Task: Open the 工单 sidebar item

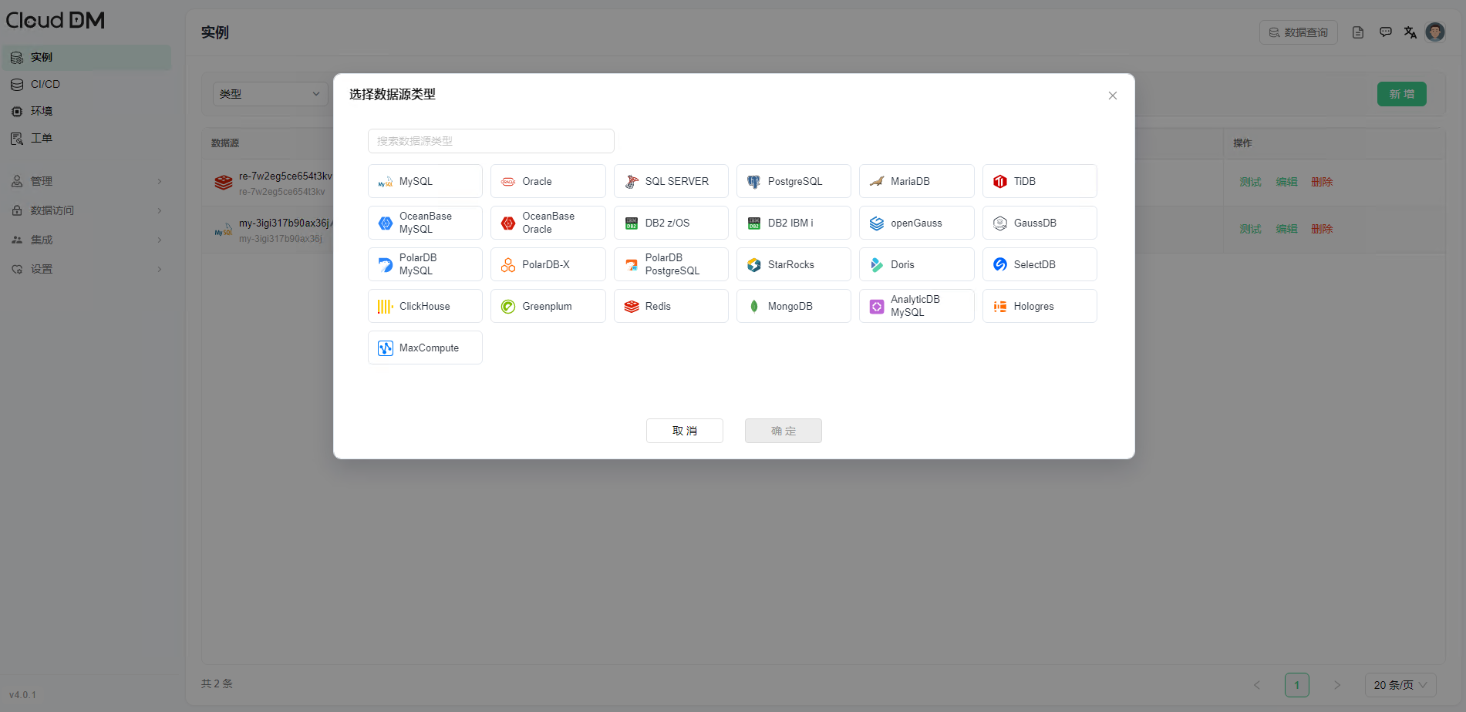Action: (x=86, y=139)
